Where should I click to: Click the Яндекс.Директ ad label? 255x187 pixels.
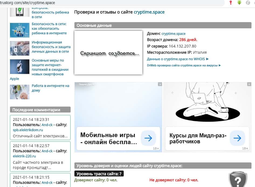click(87, 84)
